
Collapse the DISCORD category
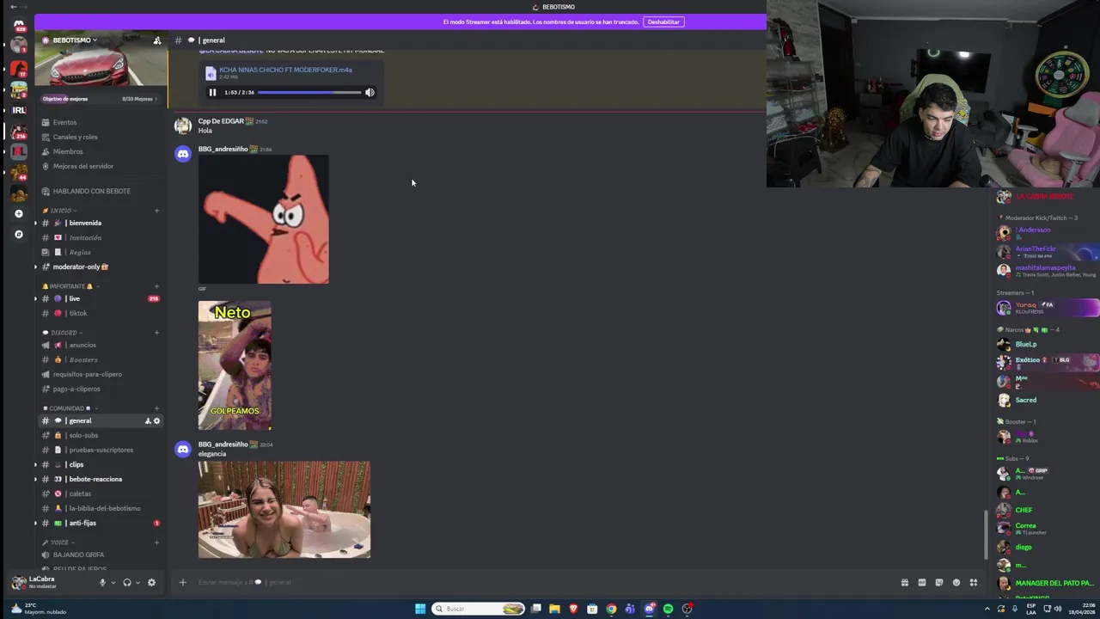pos(63,333)
